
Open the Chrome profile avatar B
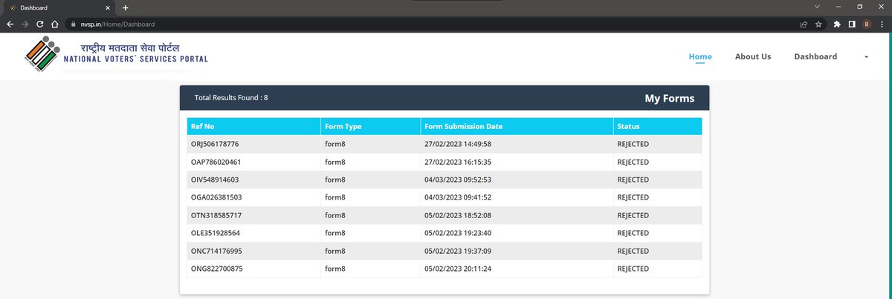867,24
